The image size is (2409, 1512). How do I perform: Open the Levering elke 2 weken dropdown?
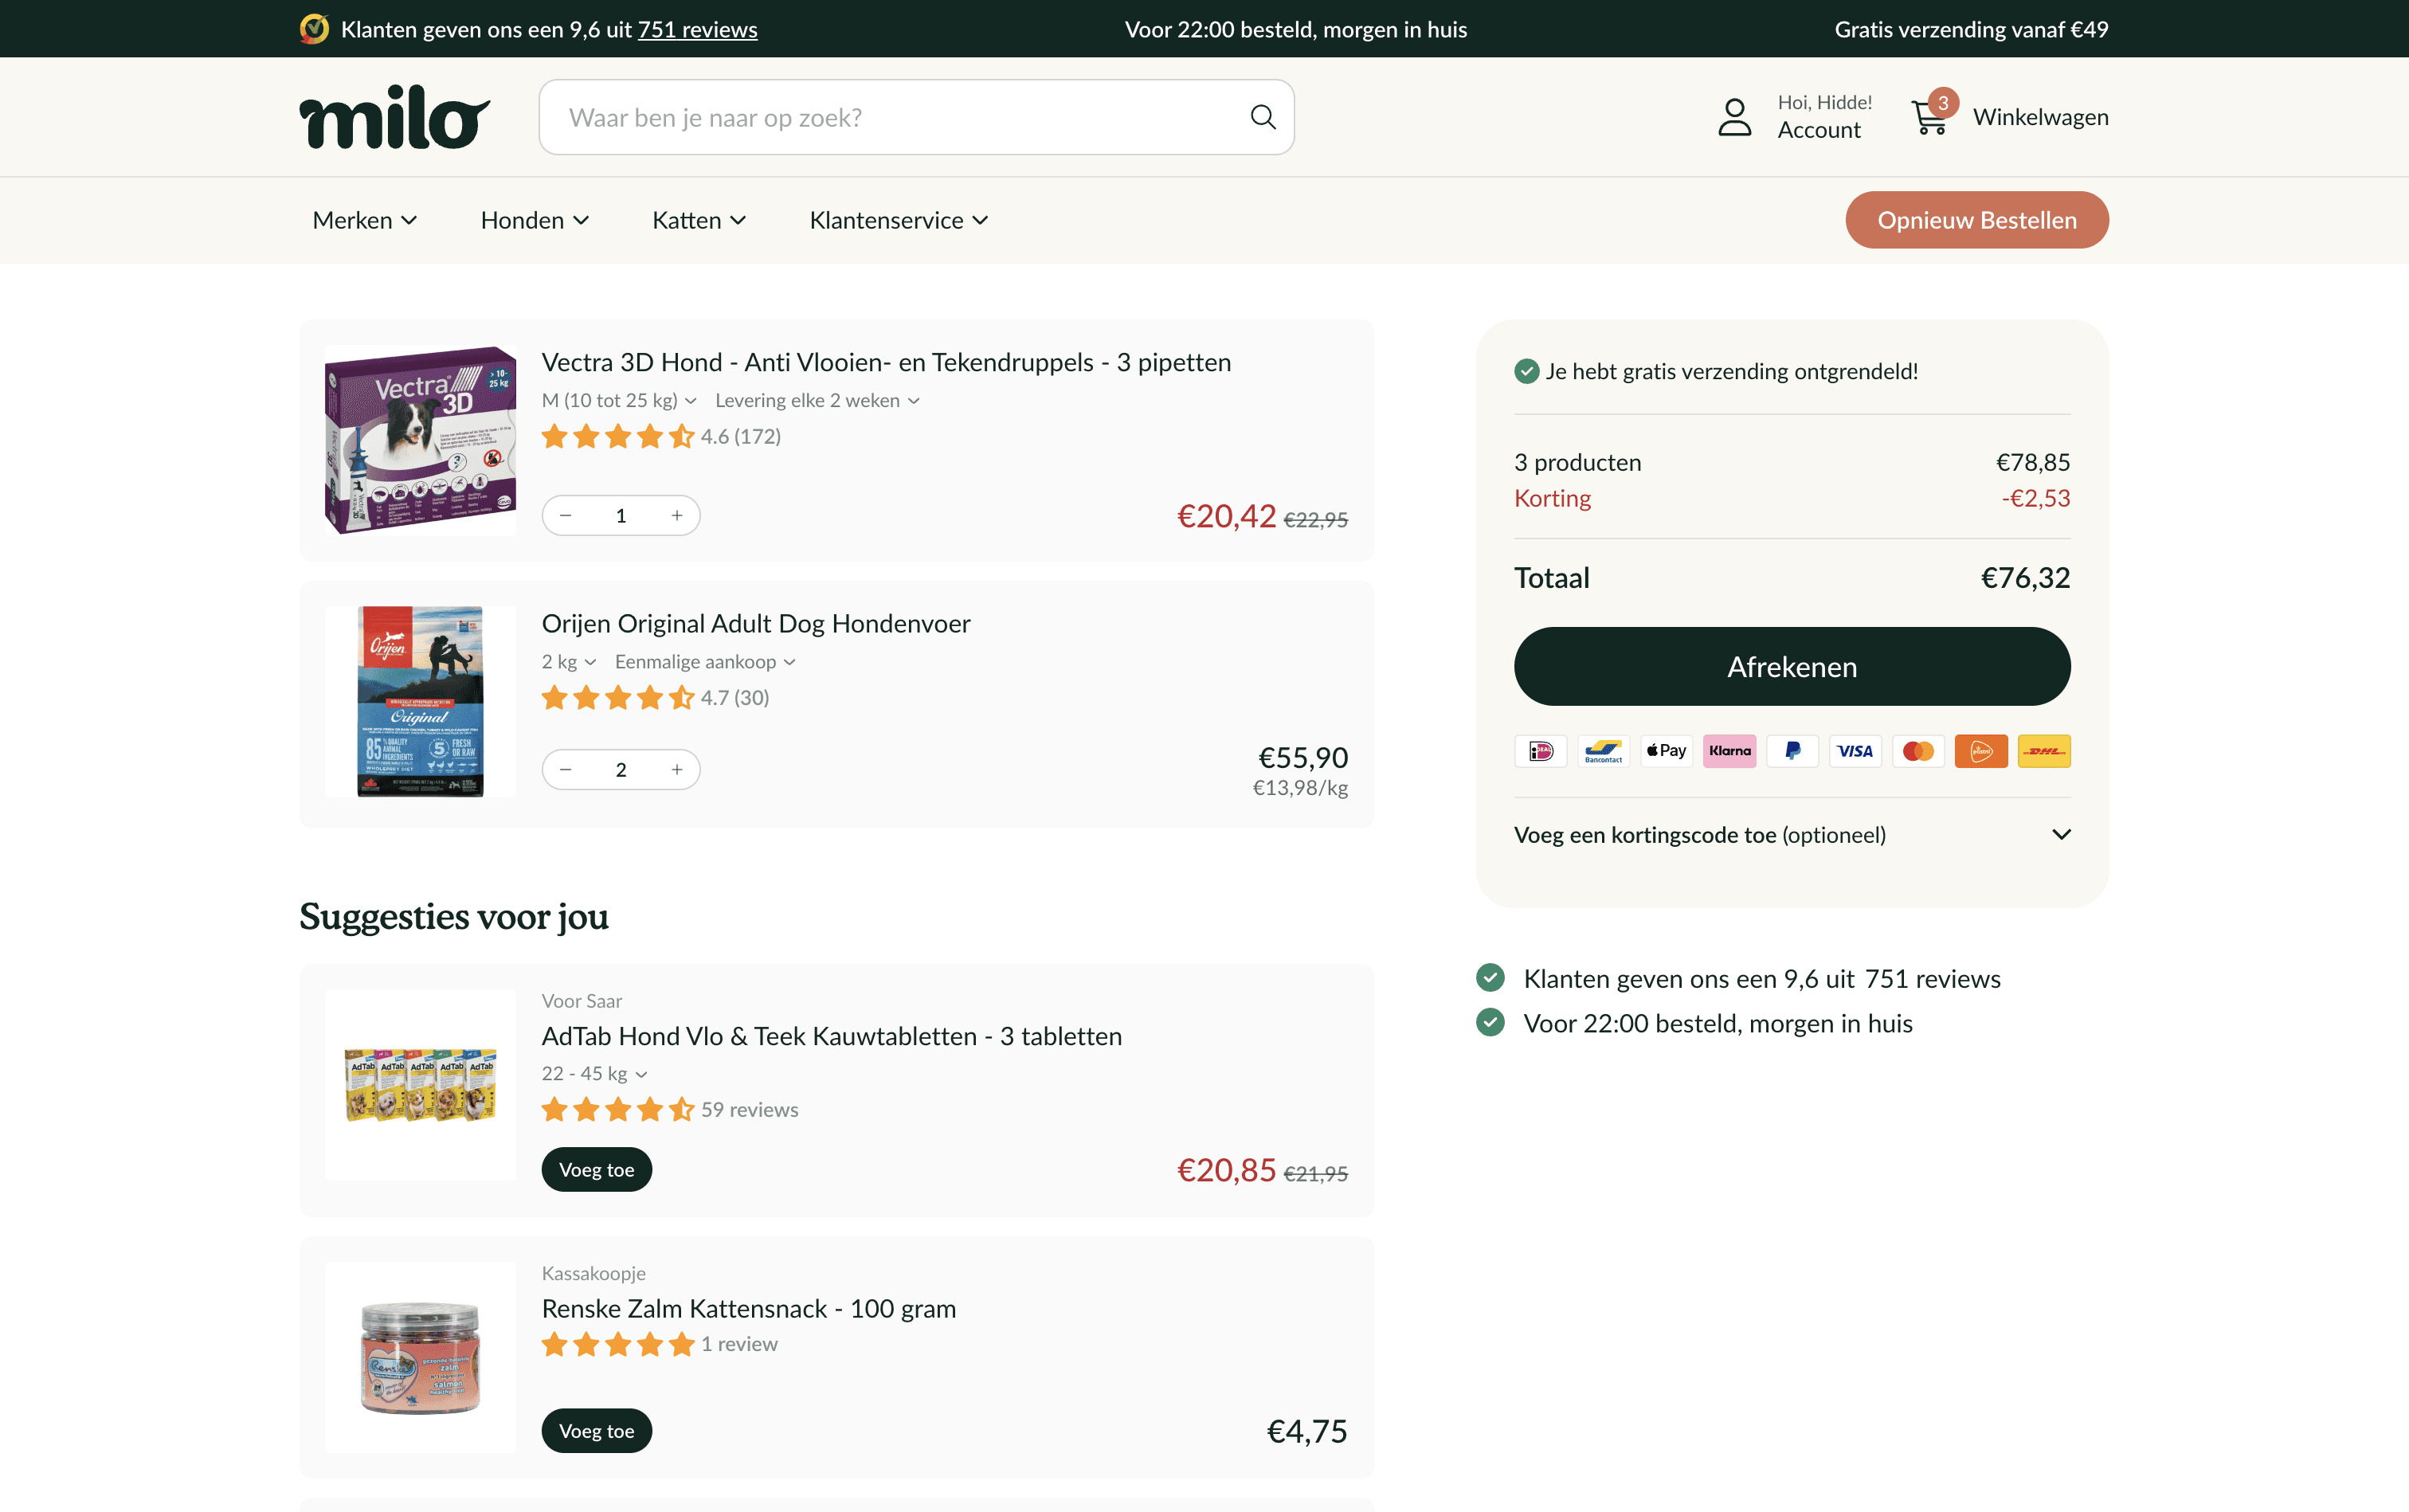tap(816, 400)
